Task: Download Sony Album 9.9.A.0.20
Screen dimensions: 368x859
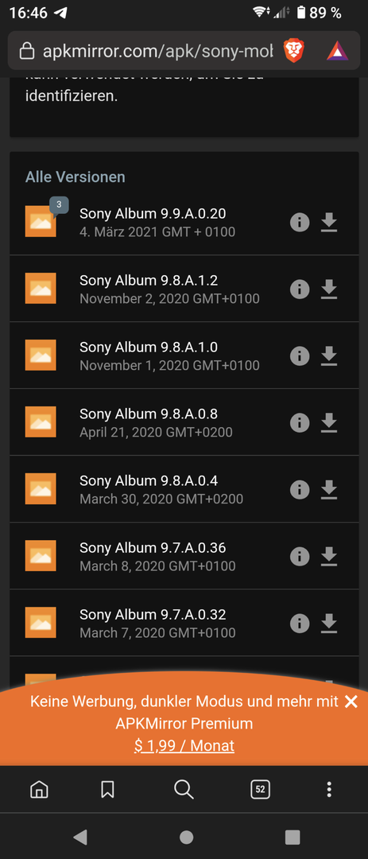Action: click(x=328, y=223)
